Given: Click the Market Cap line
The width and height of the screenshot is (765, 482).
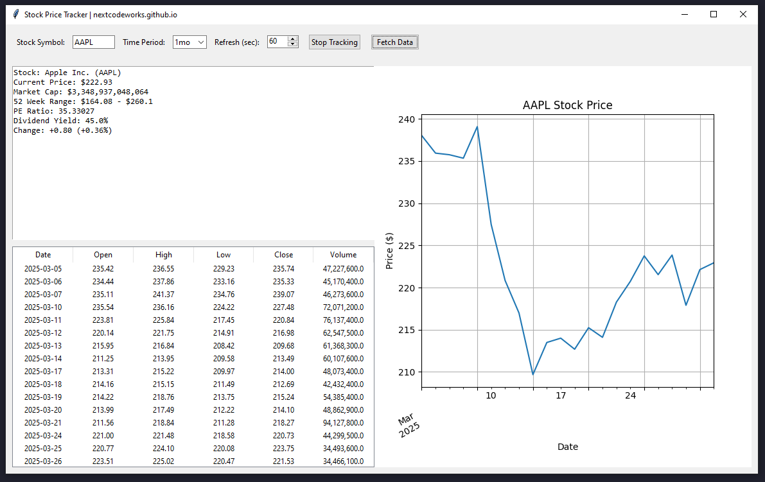Looking at the screenshot, I should 81,92.
